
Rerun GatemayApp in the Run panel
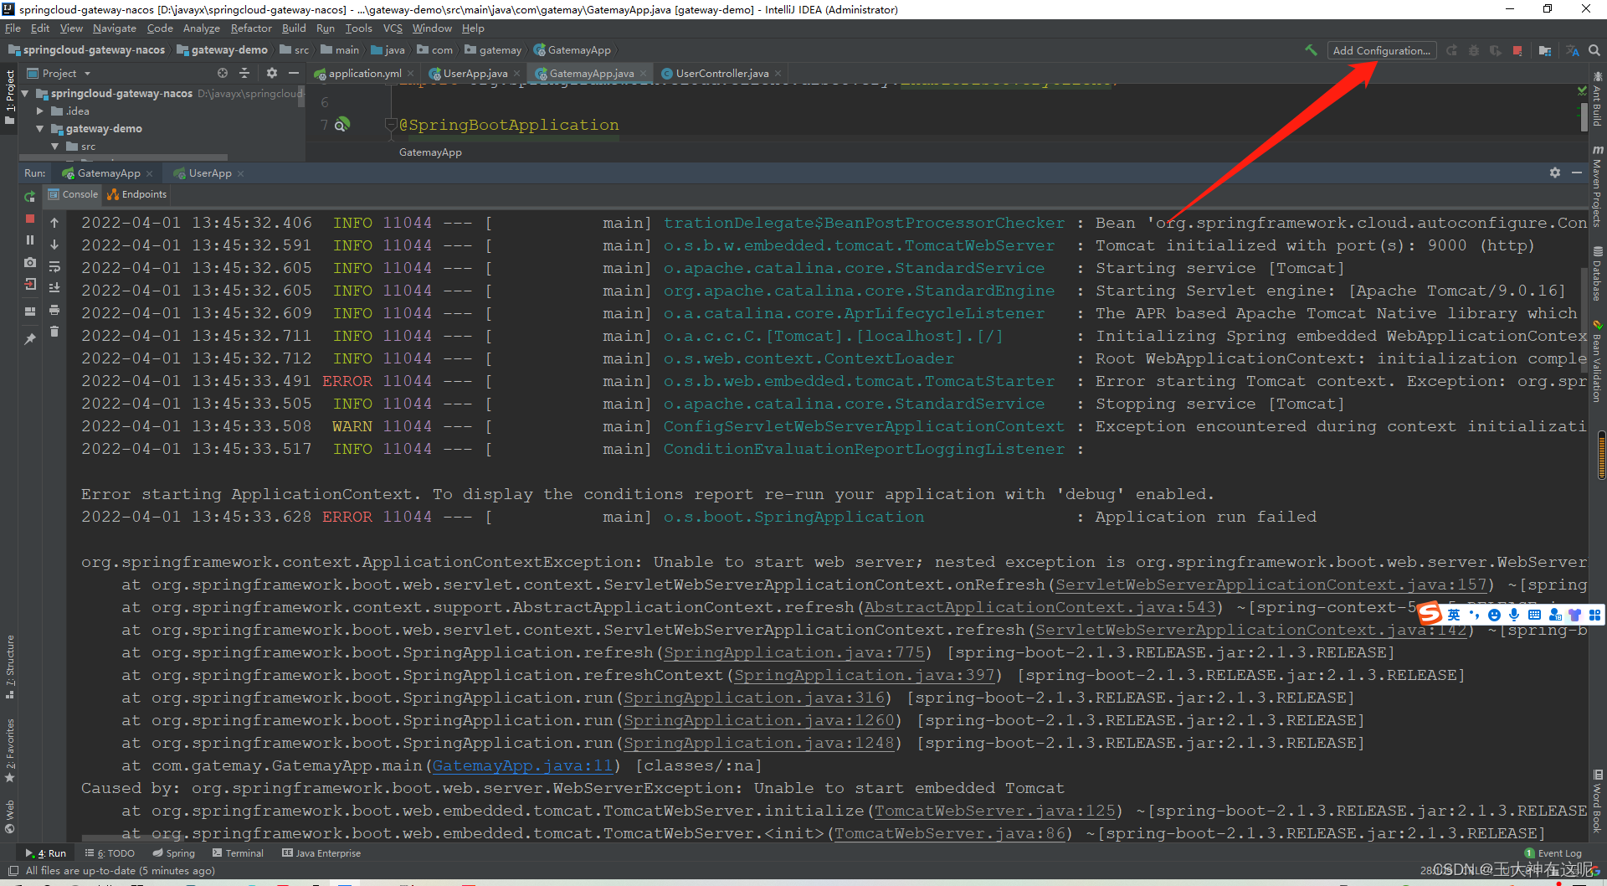coord(30,197)
